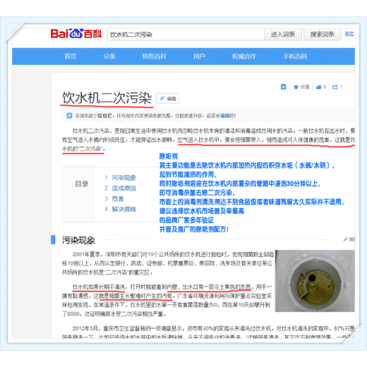Click the 搜索词条 button
Viewport: 367px width, 367px height.
(323, 35)
